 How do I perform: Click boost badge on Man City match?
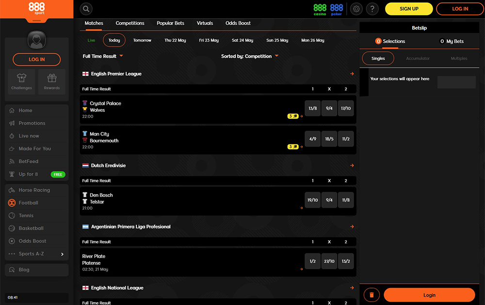pyautogui.click(x=293, y=147)
